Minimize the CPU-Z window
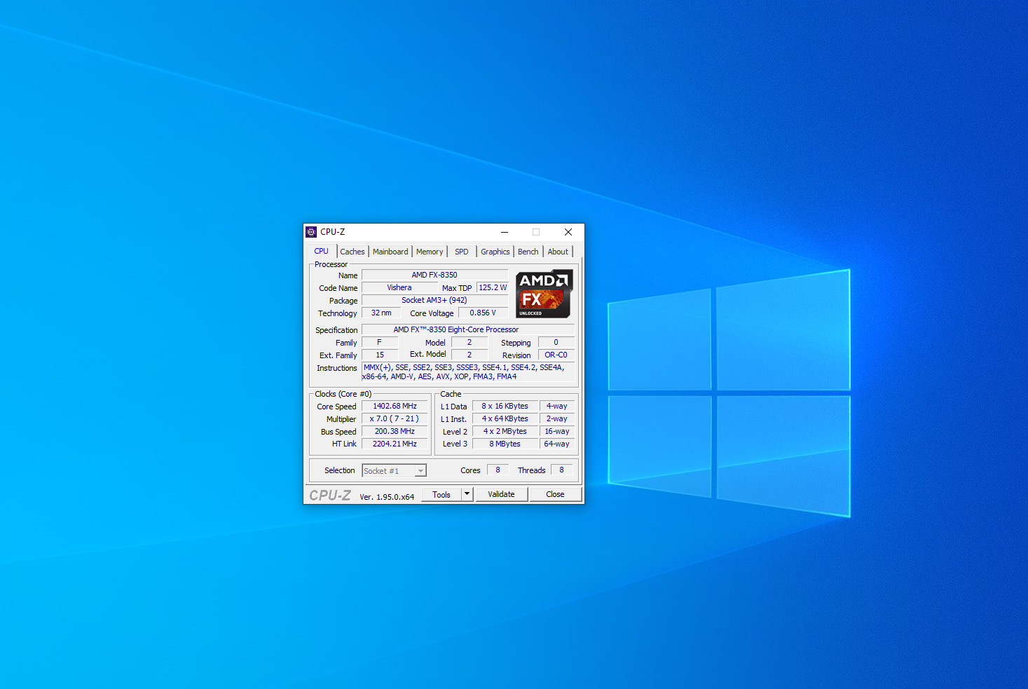This screenshot has height=689, width=1028. (x=505, y=232)
